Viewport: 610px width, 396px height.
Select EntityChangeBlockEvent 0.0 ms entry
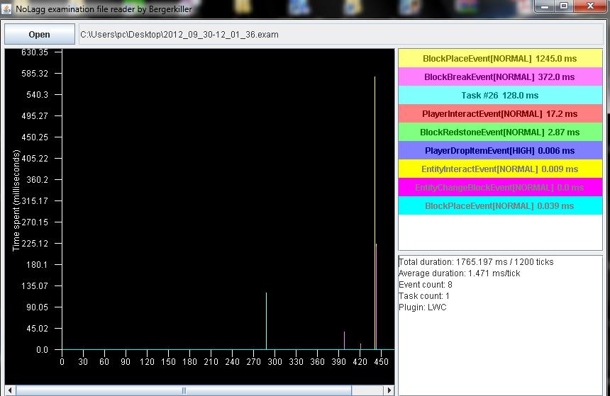click(x=500, y=187)
